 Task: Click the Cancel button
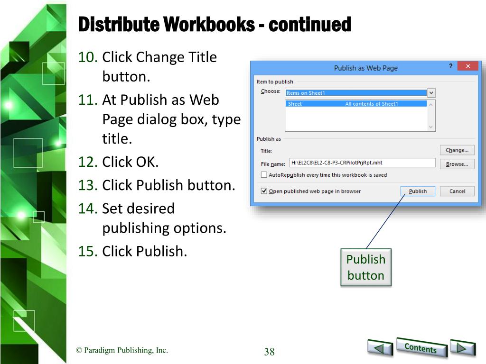457,191
